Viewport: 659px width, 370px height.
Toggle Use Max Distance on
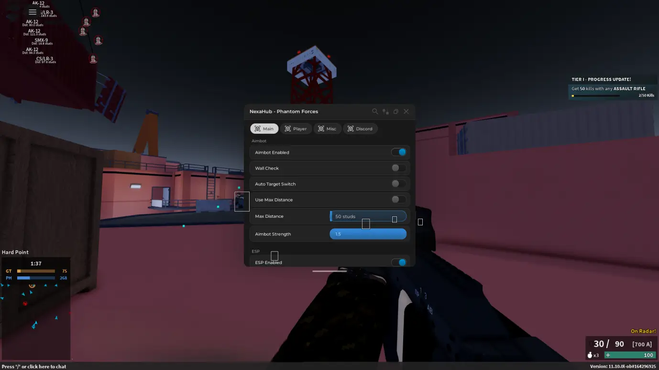[398, 200]
